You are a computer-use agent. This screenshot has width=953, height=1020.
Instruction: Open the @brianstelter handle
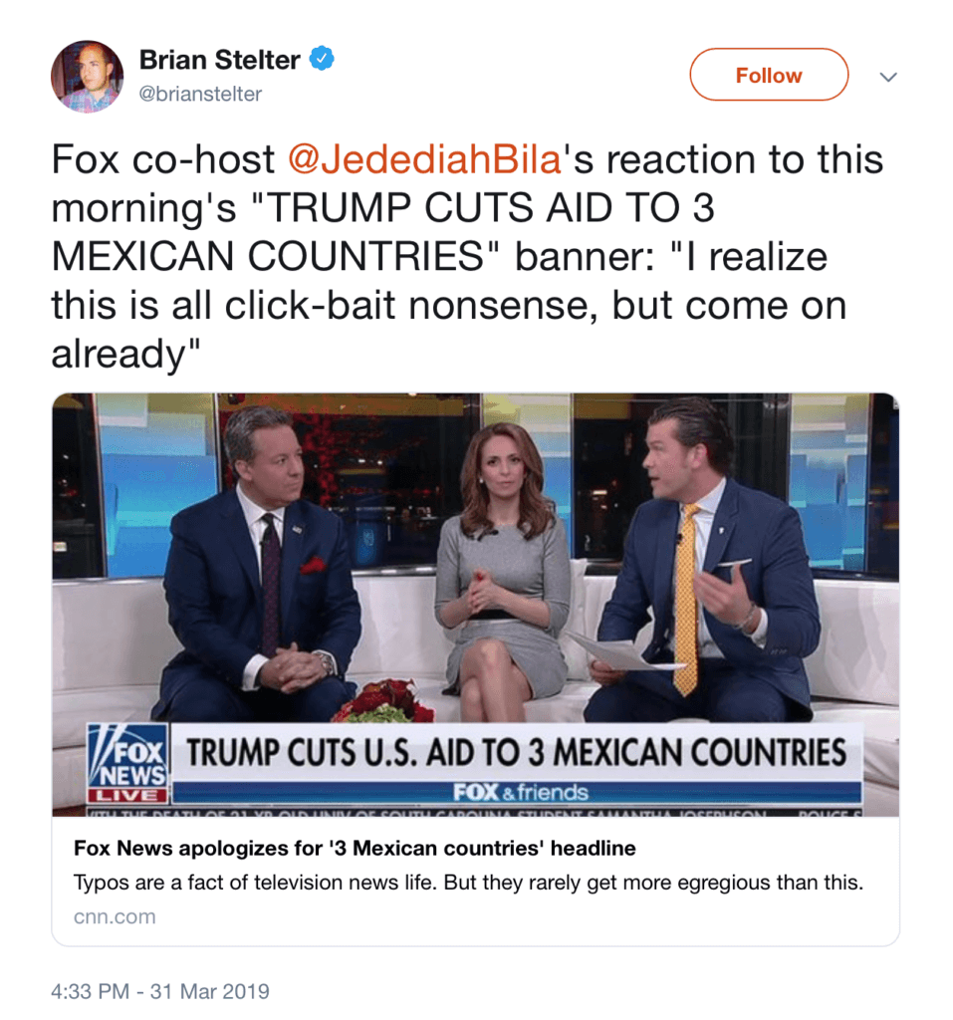(200, 95)
